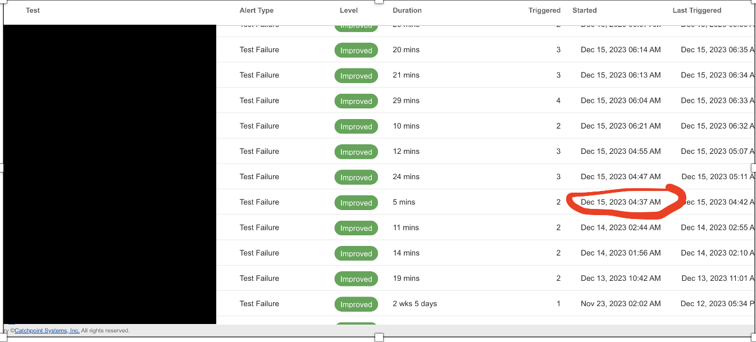
Task: Sort alerts by the Started column
Action: [x=584, y=10]
